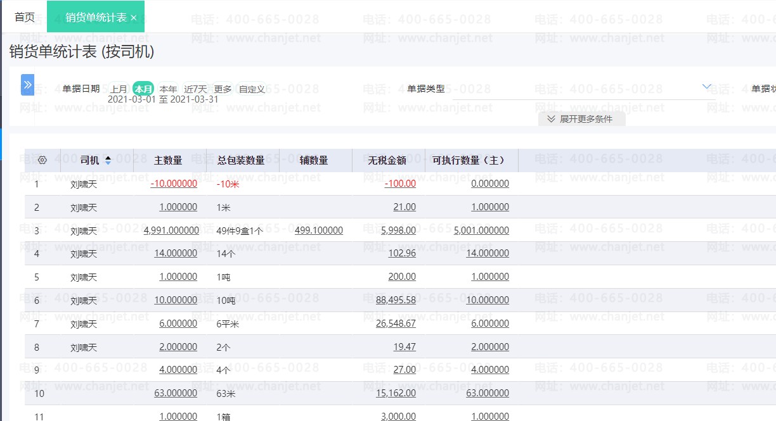Click the 499.100000 auxiliary quantity value
The height and width of the screenshot is (421, 776).
tap(319, 230)
